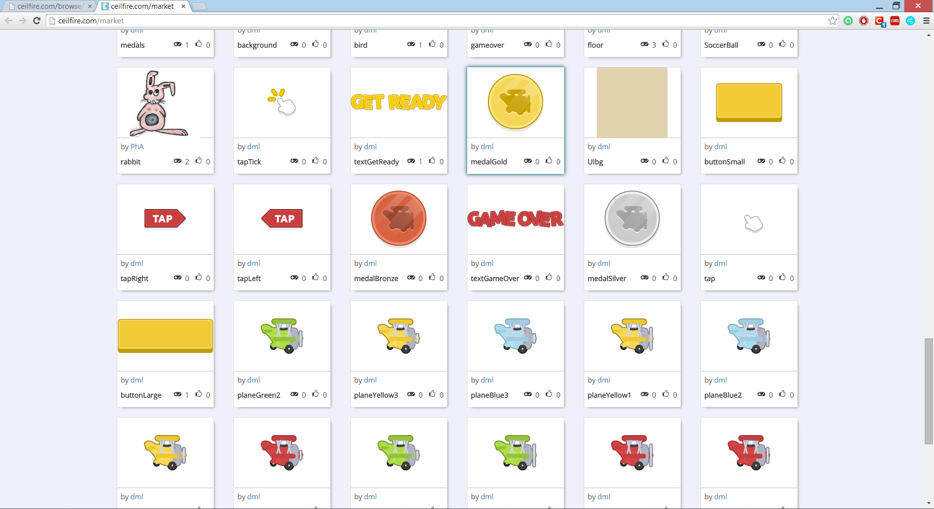
Task: Close the ceilfire.com/browse tab
Action: [90, 6]
